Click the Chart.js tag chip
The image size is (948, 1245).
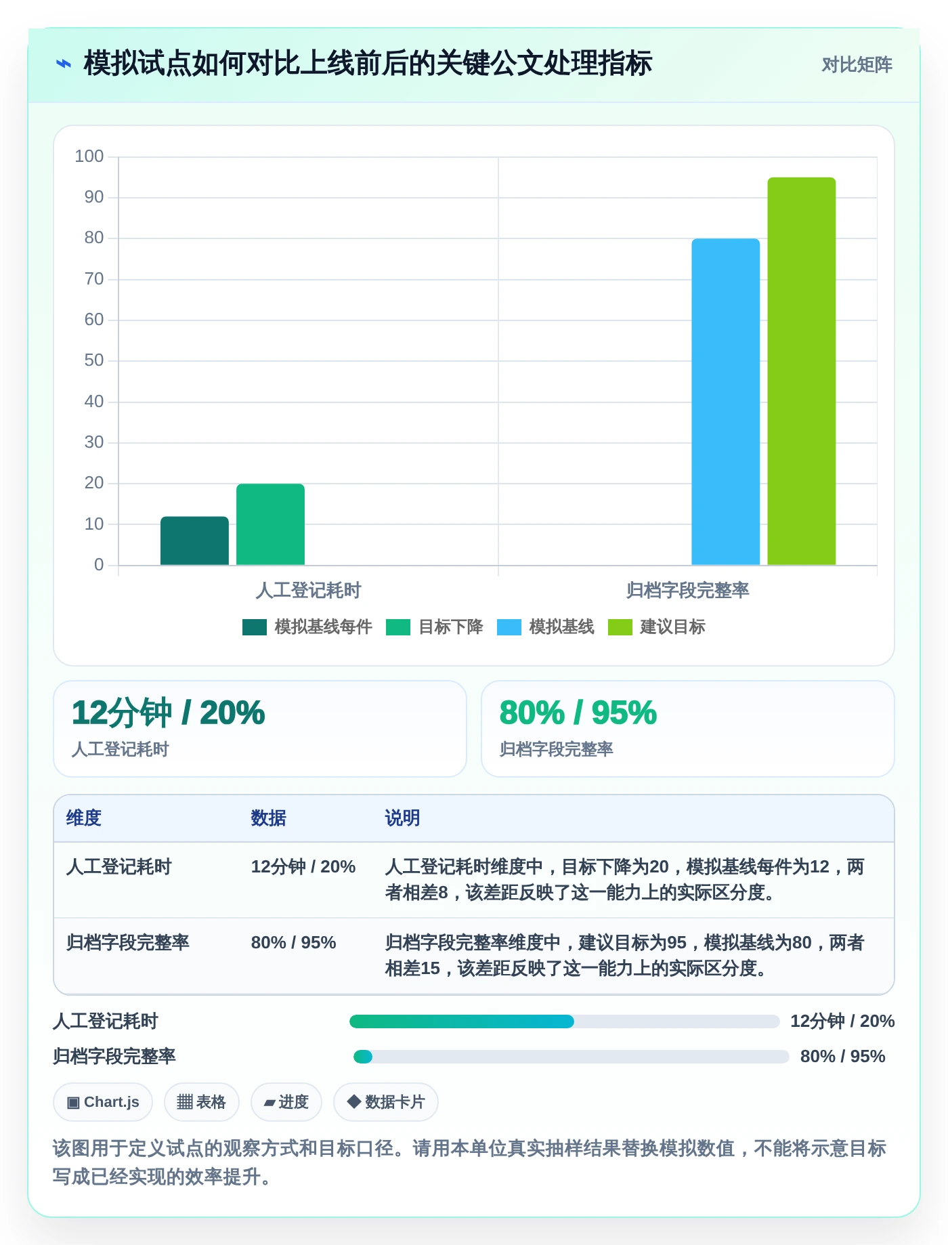(103, 1102)
